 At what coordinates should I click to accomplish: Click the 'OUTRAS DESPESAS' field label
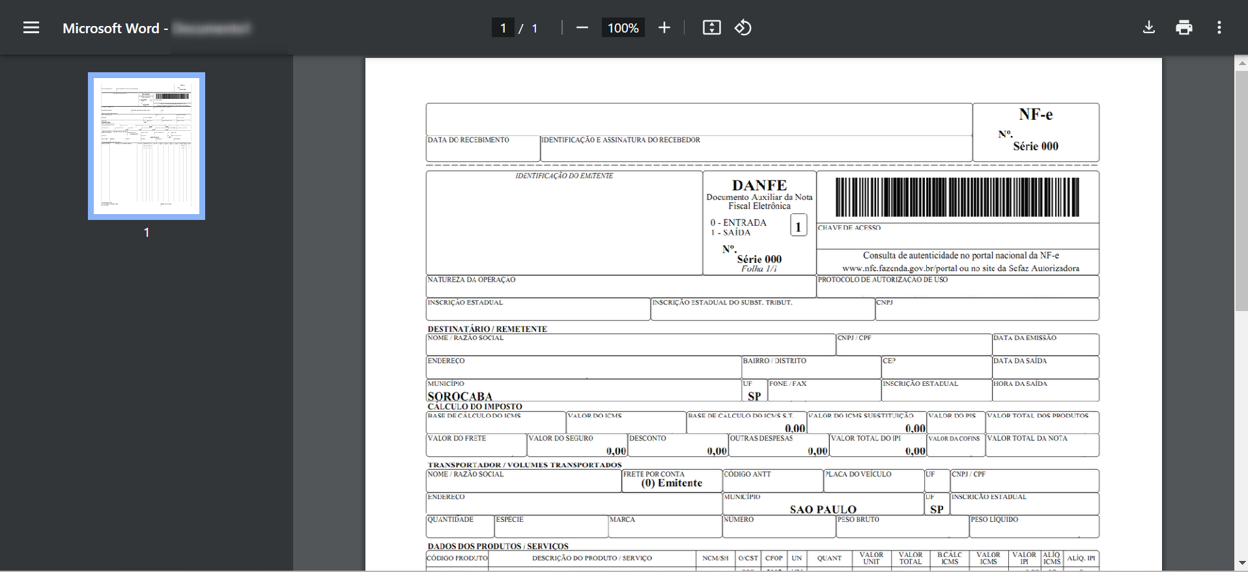click(x=761, y=439)
